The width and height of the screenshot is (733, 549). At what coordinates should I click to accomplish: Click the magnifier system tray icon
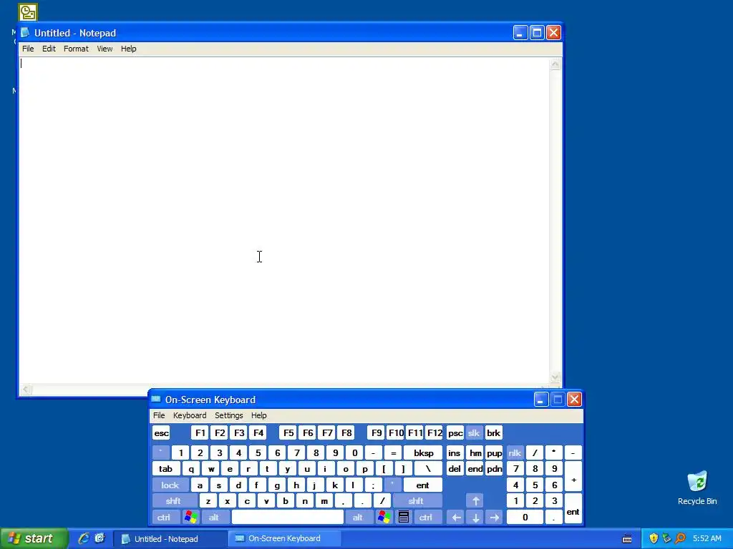click(681, 538)
